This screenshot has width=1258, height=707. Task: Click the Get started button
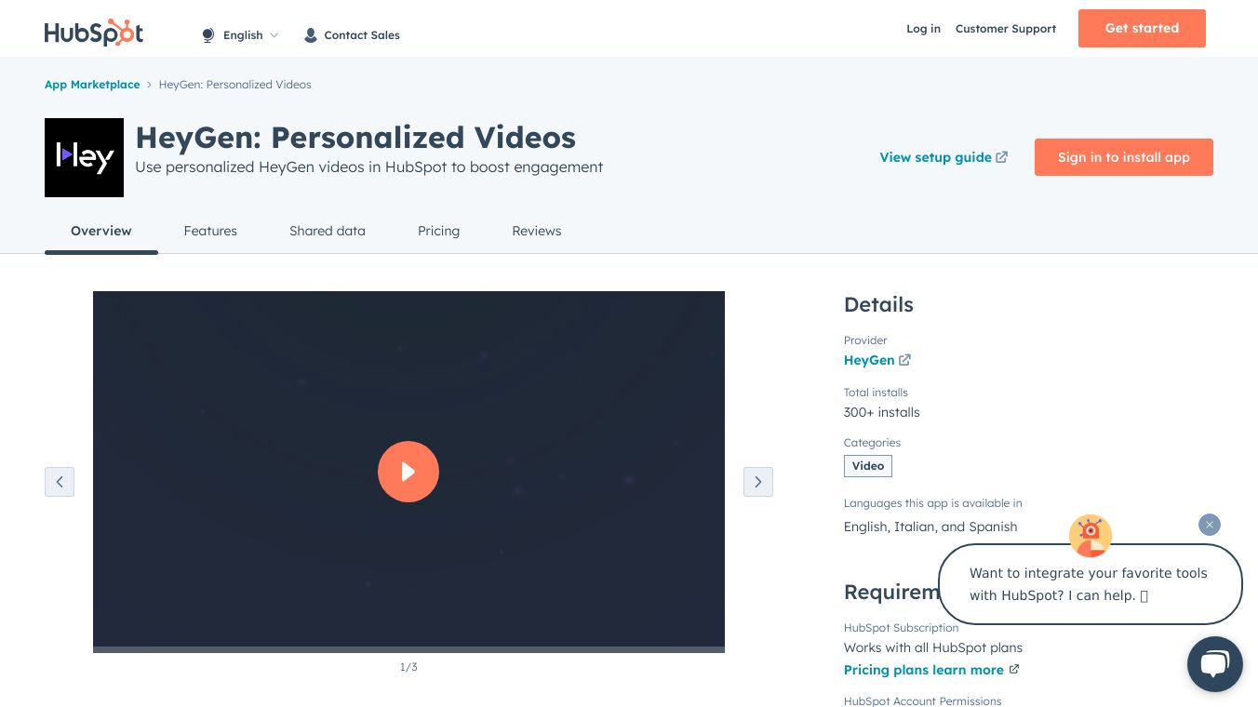tap(1142, 28)
